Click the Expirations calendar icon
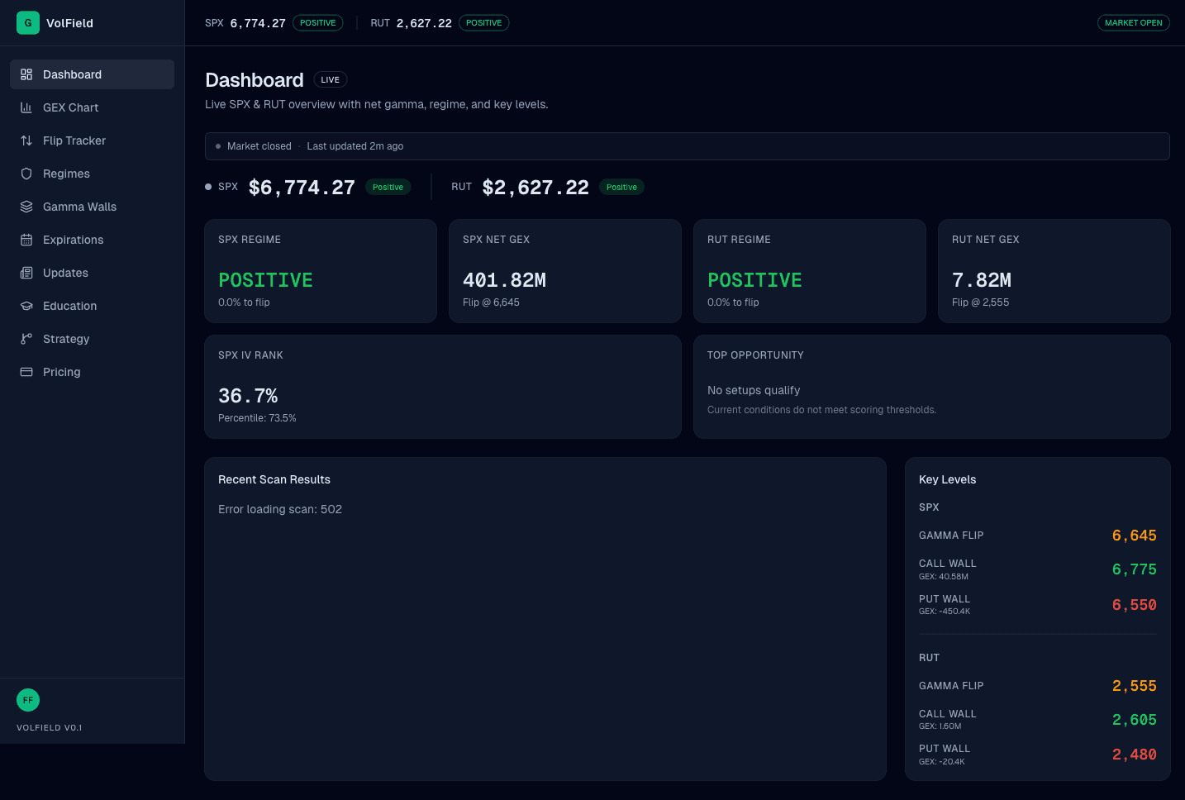 [26, 240]
